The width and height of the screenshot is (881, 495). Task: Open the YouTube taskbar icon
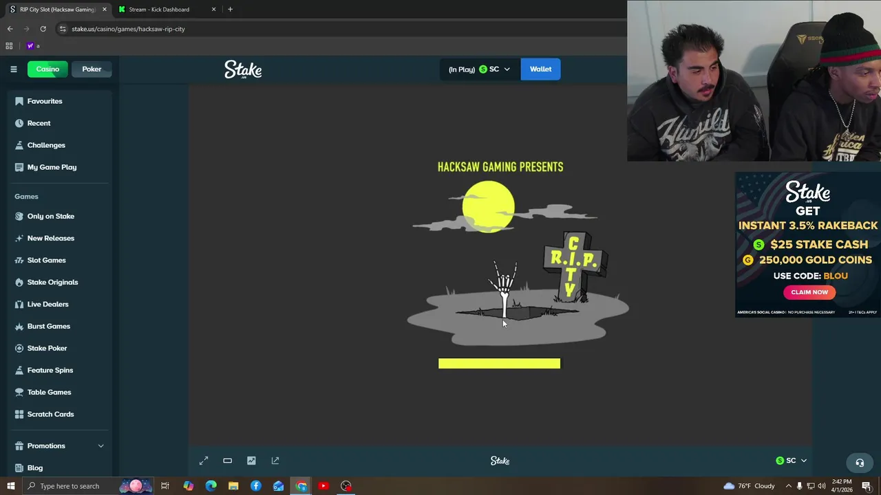pos(323,486)
